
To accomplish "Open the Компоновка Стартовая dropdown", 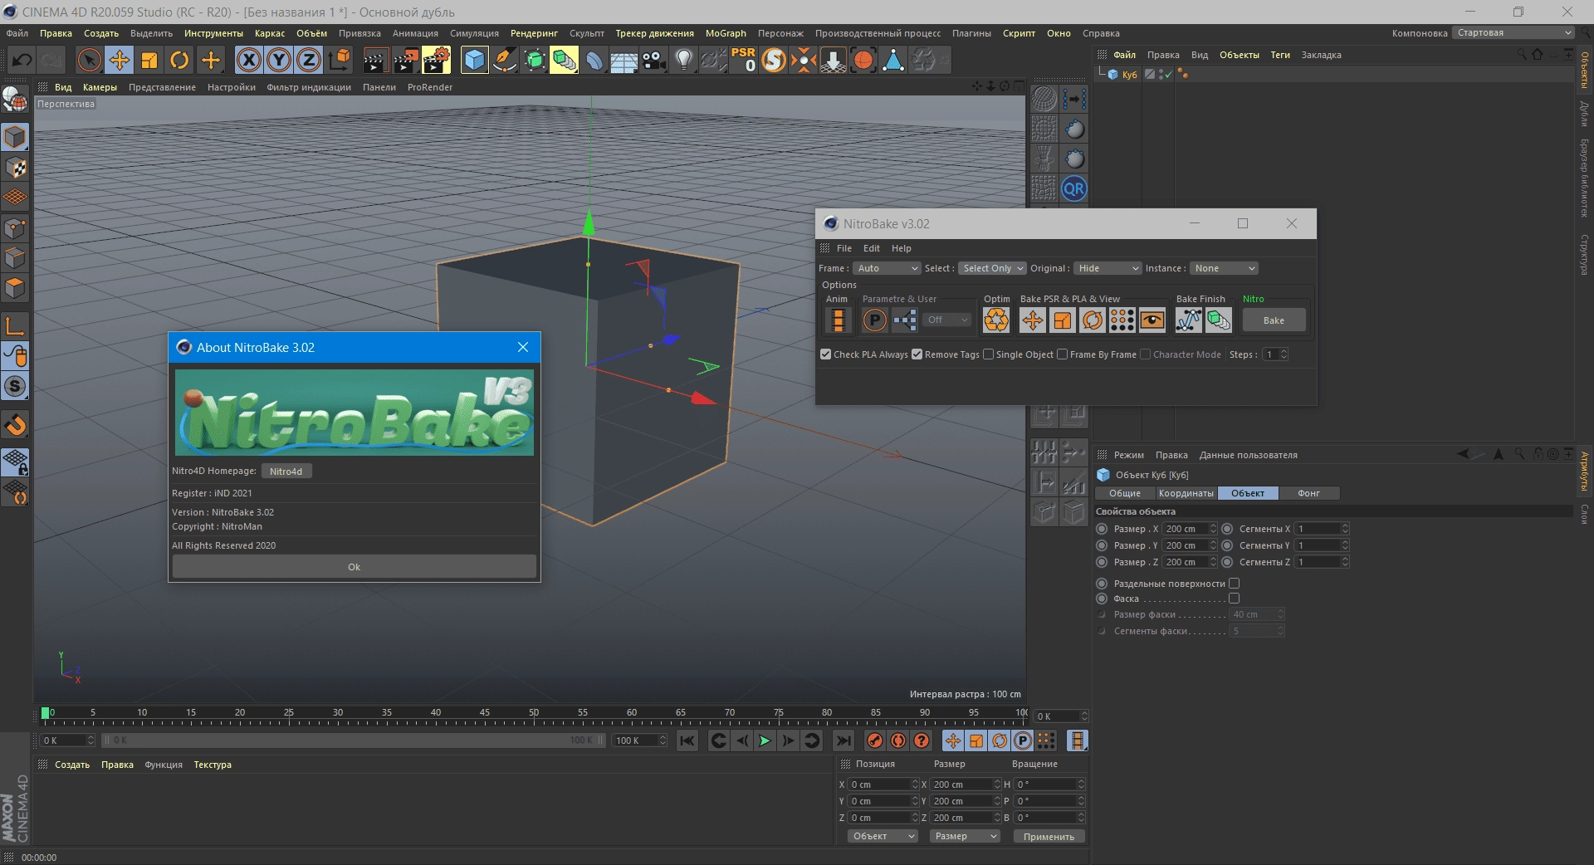I will coord(1513,33).
